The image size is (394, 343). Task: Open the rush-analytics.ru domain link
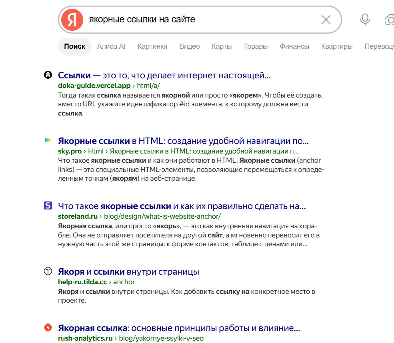85,339
